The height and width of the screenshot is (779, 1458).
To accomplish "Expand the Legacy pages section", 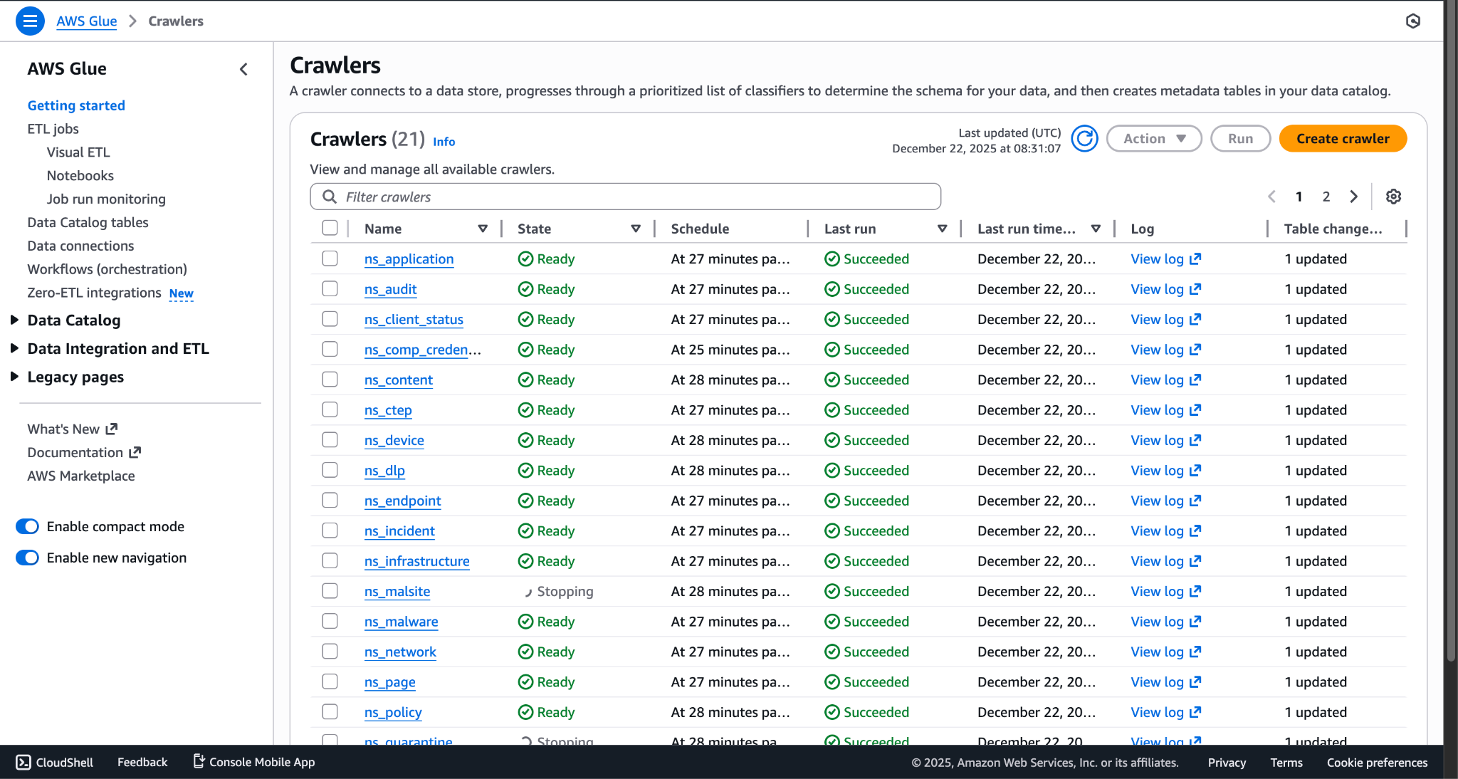I will pos(14,377).
